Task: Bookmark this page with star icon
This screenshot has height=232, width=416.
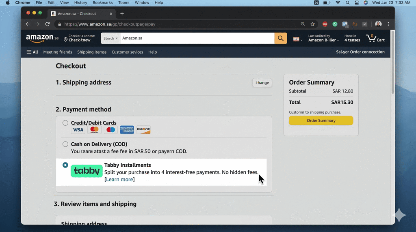Action: click(313, 24)
